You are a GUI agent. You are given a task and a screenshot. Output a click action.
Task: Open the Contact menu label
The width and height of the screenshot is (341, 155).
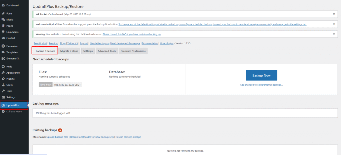tap(11, 38)
